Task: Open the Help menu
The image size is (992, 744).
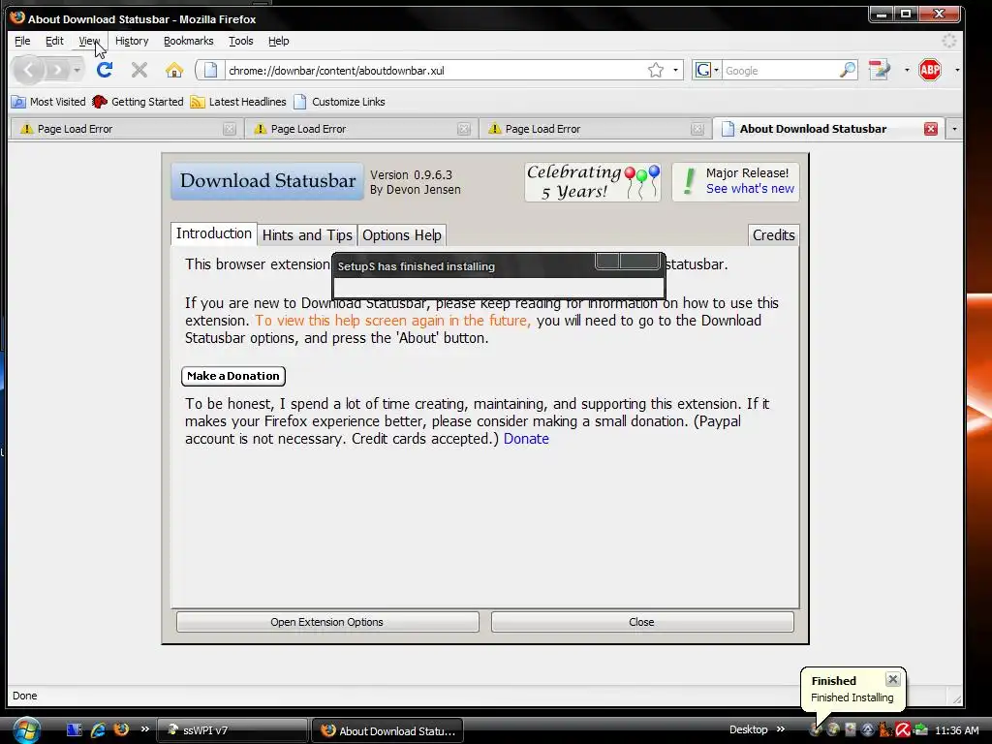Action: click(x=278, y=41)
